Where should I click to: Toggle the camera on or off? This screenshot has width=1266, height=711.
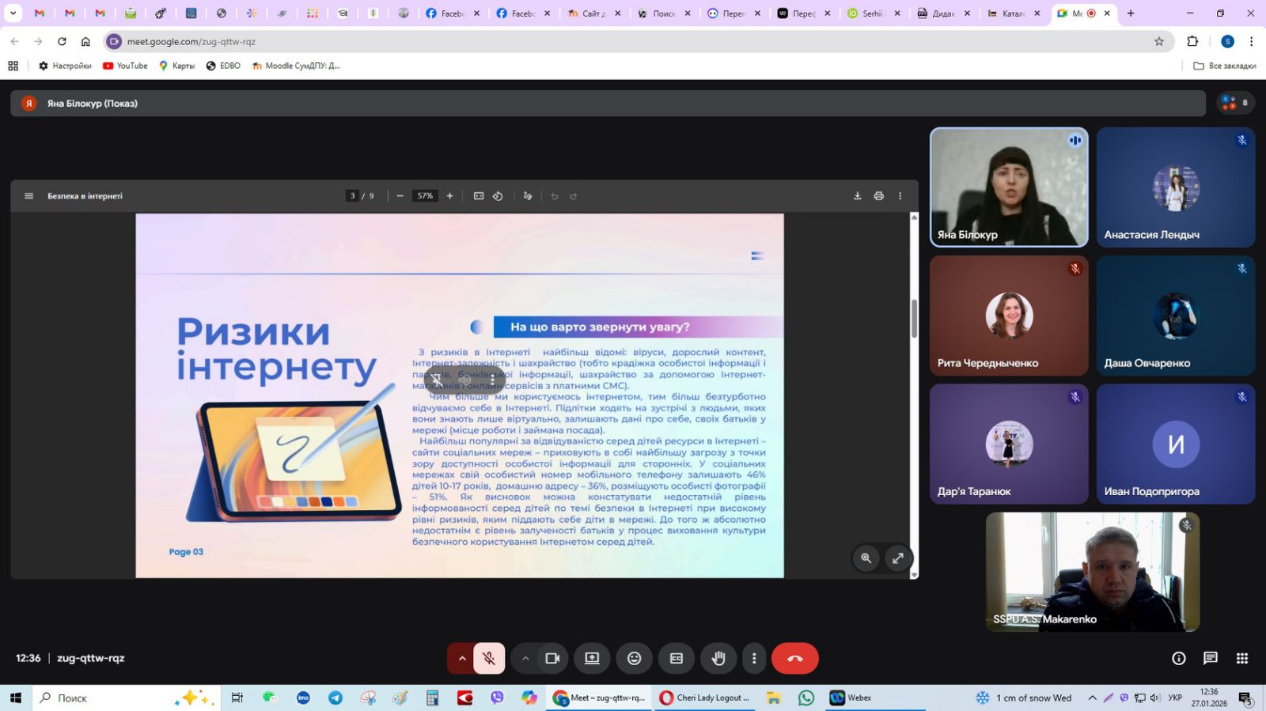pyautogui.click(x=552, y=658)
